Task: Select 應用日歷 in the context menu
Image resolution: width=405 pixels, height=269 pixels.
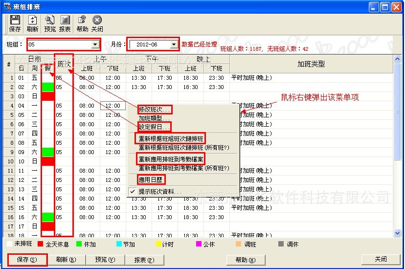Action: click(151, 180)
